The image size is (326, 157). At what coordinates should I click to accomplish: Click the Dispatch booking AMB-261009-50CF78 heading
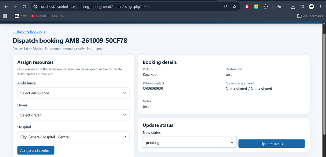pos(70,40)
